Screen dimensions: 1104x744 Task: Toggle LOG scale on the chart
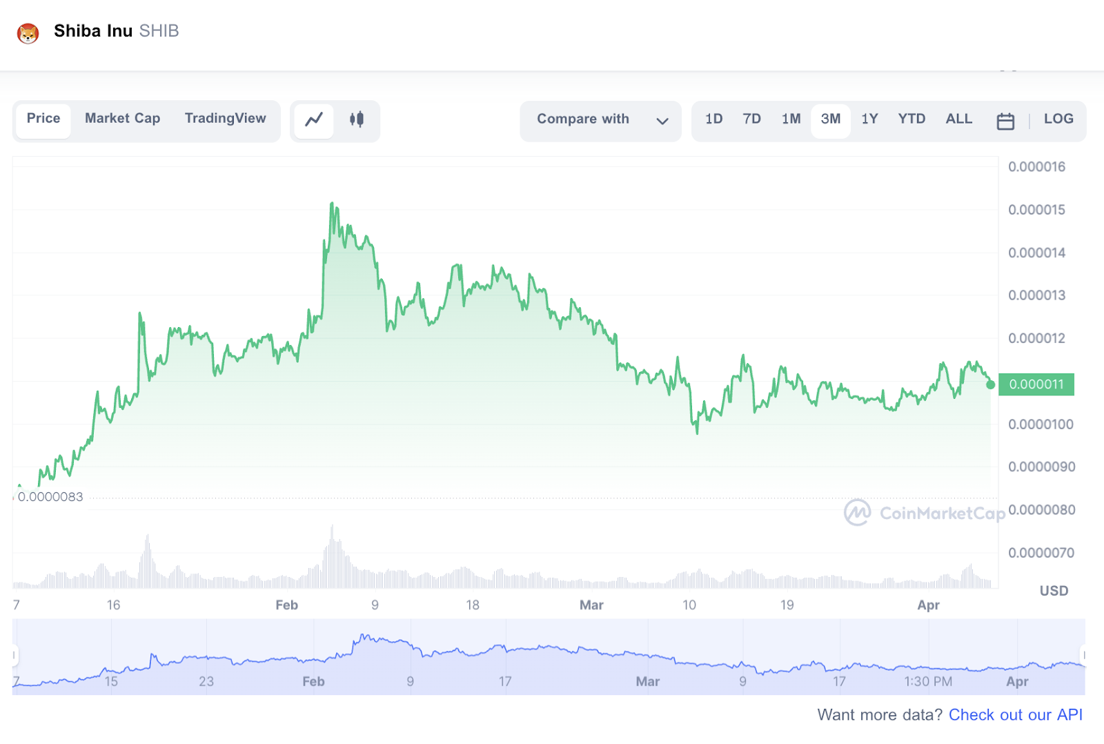click(1058, 119)
